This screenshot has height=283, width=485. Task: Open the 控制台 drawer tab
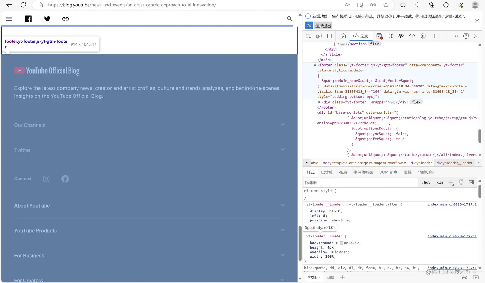(314, 278)
